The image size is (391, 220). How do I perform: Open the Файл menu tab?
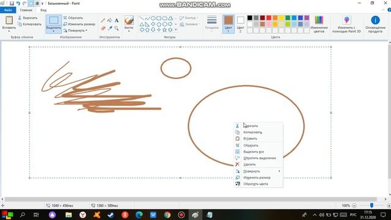[x=8, y=10]
